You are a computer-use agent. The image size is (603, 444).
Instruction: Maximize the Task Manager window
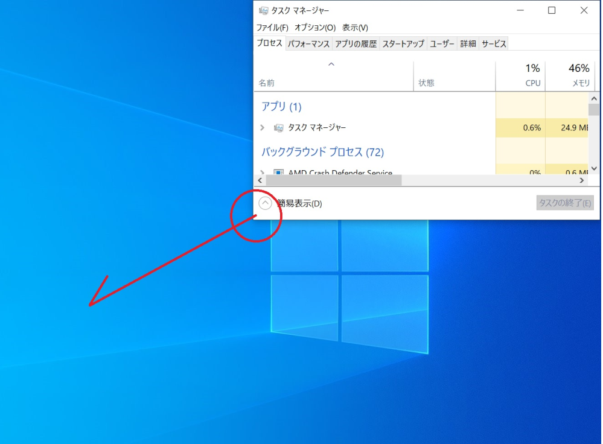[552, 10]
